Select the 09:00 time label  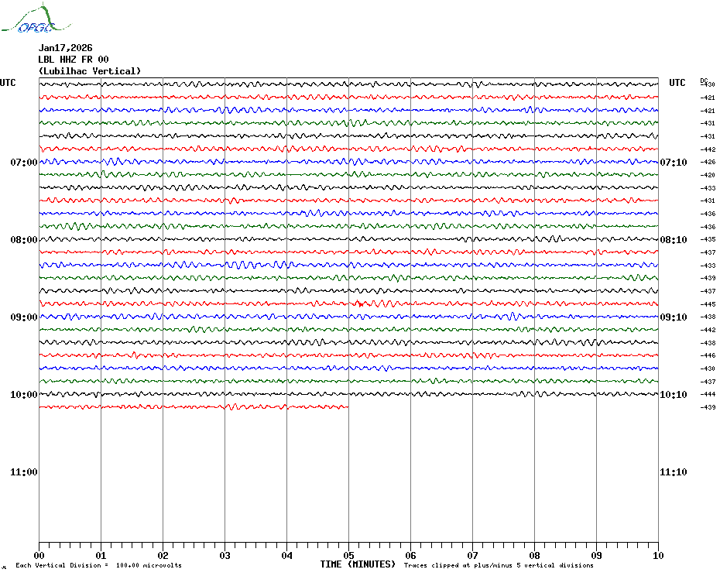click(x=24, y=317)
